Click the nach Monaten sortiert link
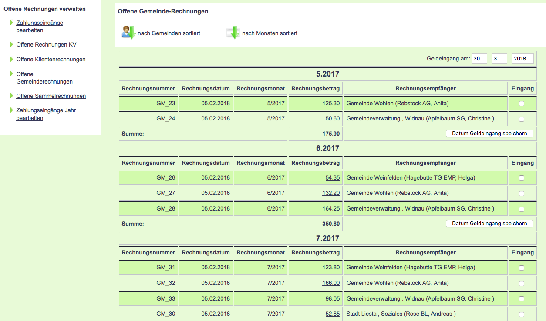Screen dimensions: 546x321 [x=270, y=33]
